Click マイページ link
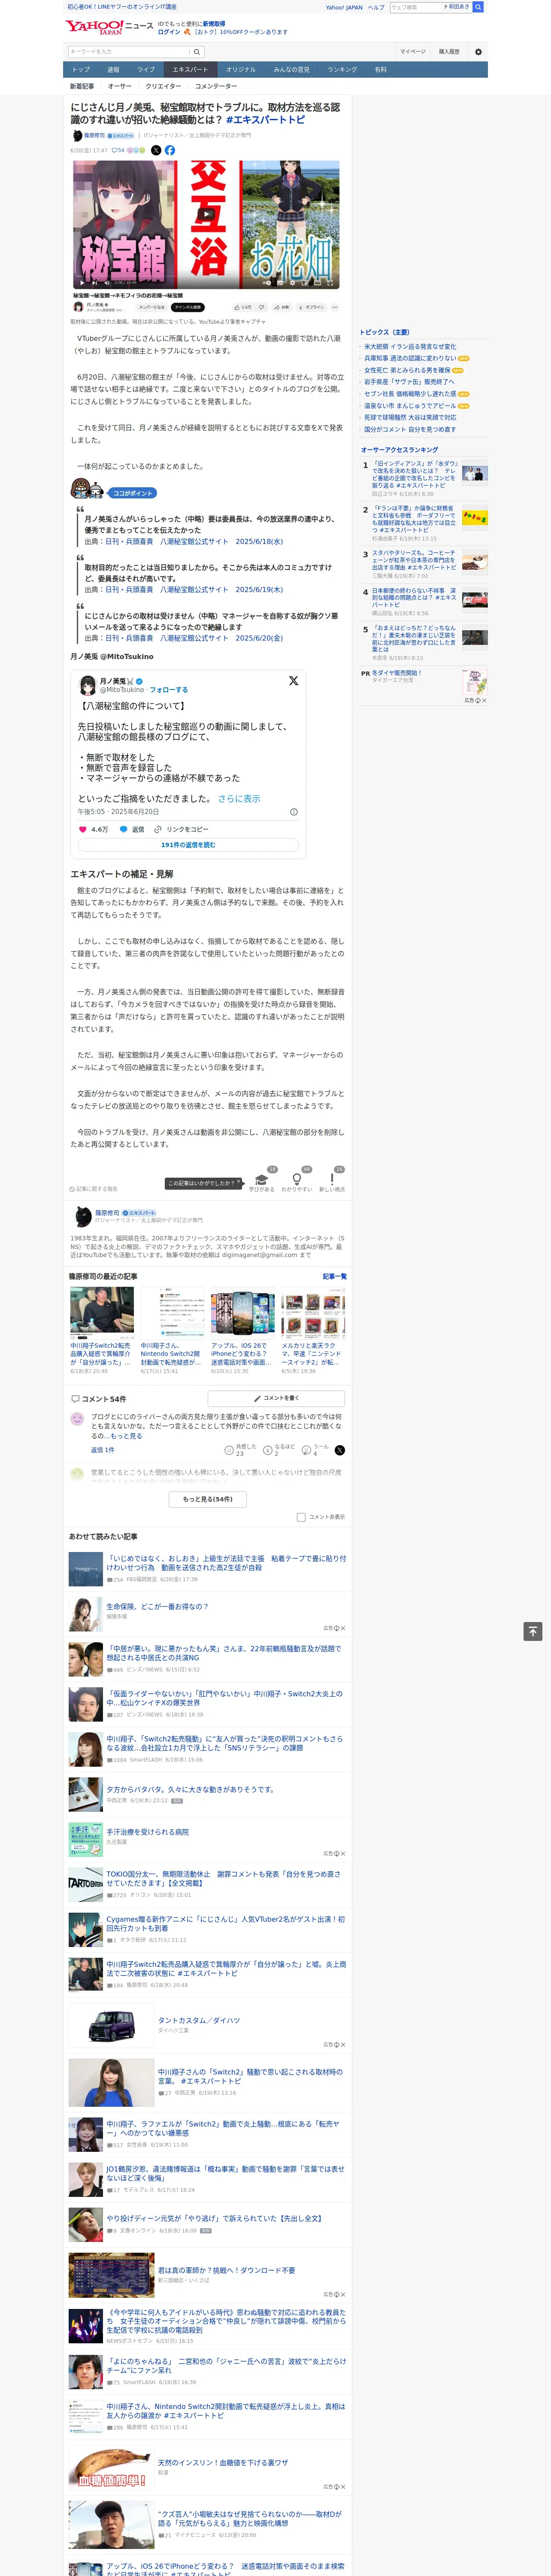The image size is (551, 2576). 413,52
